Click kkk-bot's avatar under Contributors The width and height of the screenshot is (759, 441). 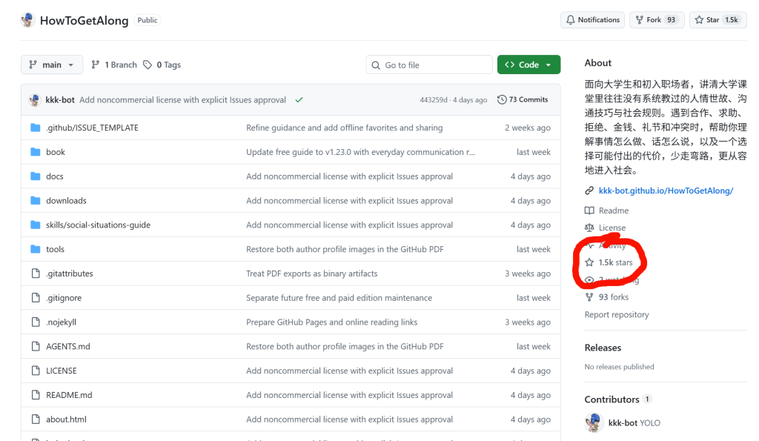tap(594, 422)
